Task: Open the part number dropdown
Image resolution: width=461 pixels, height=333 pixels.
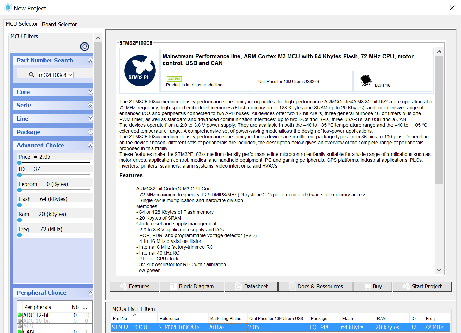Action: coord(70,75)
